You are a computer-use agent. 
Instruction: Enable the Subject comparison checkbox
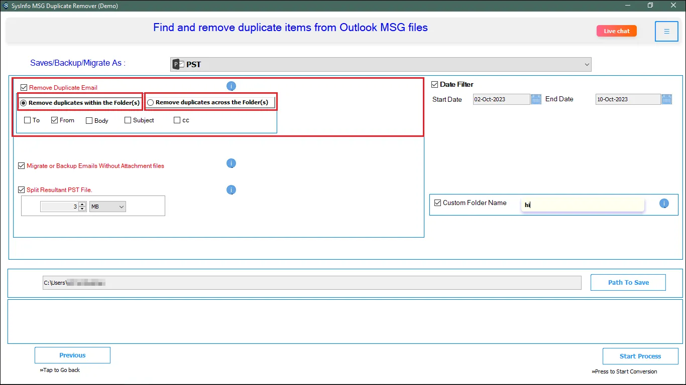[x=128, y=120]
